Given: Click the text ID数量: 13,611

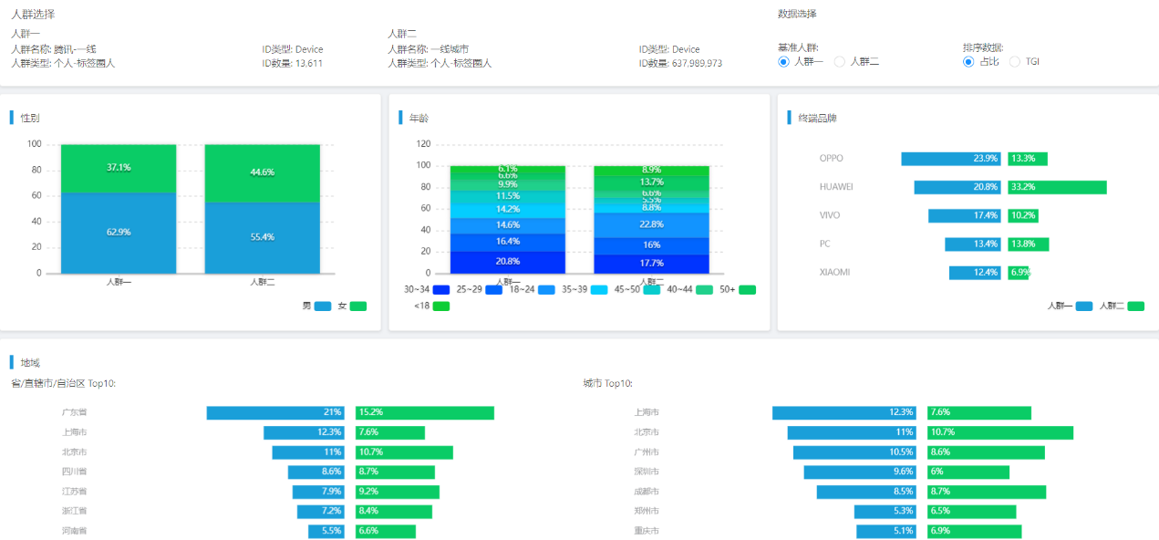Looking at the screenshot, I should click(292, 64).
